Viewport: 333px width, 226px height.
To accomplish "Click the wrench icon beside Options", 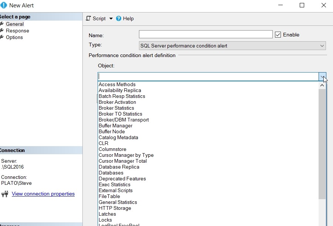I will (2, 37).
